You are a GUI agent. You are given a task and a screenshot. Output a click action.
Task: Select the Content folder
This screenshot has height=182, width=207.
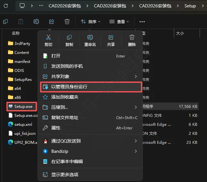coord(19,53)
